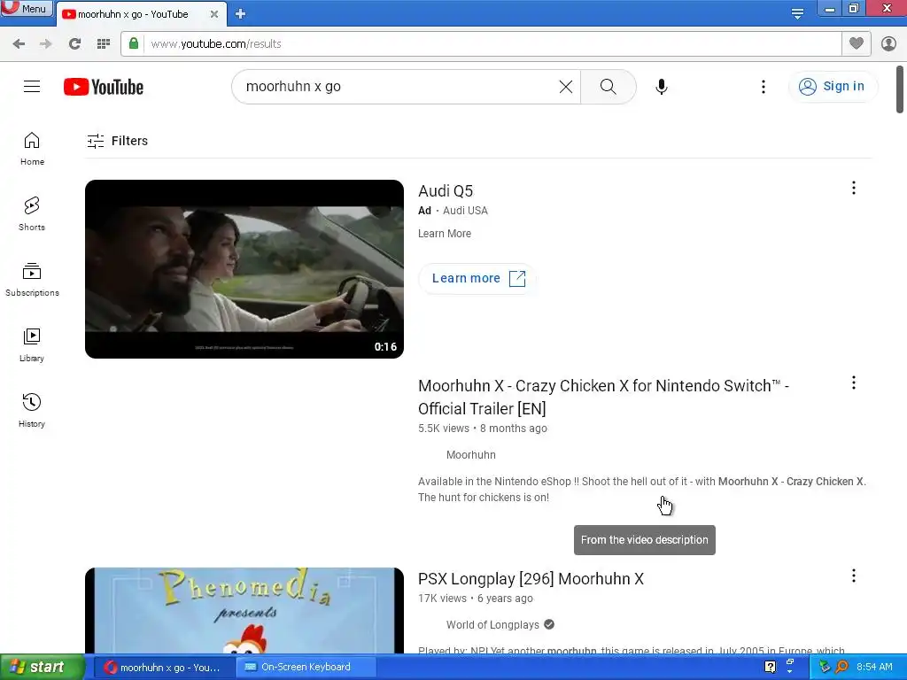Open the Windows start menu
The width and height of the screenshot is (907, 680).
[42, 668]
